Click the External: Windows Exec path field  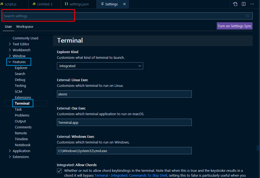(124, 151)
